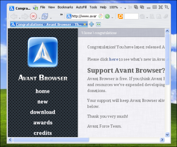Click the close-other-windows icon in title bar
Screen dimensions: 177x147
[142, 7]
